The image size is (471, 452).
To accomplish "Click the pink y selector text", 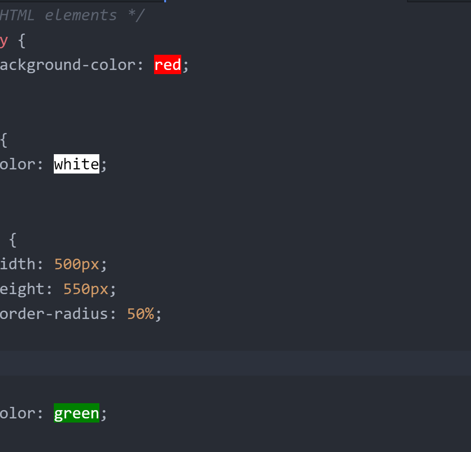I will (x=4, y=41).
